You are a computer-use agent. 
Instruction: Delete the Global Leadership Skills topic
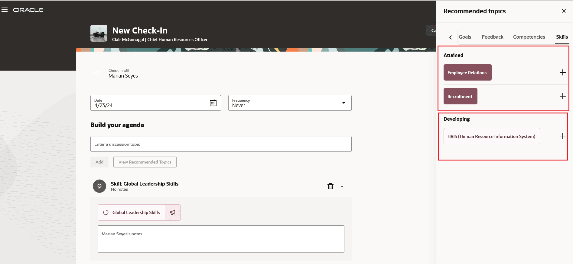(330, 186)
